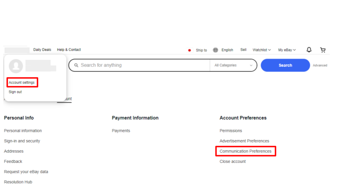
Task: Open Resolution Hub
Action: pos(18,182)
